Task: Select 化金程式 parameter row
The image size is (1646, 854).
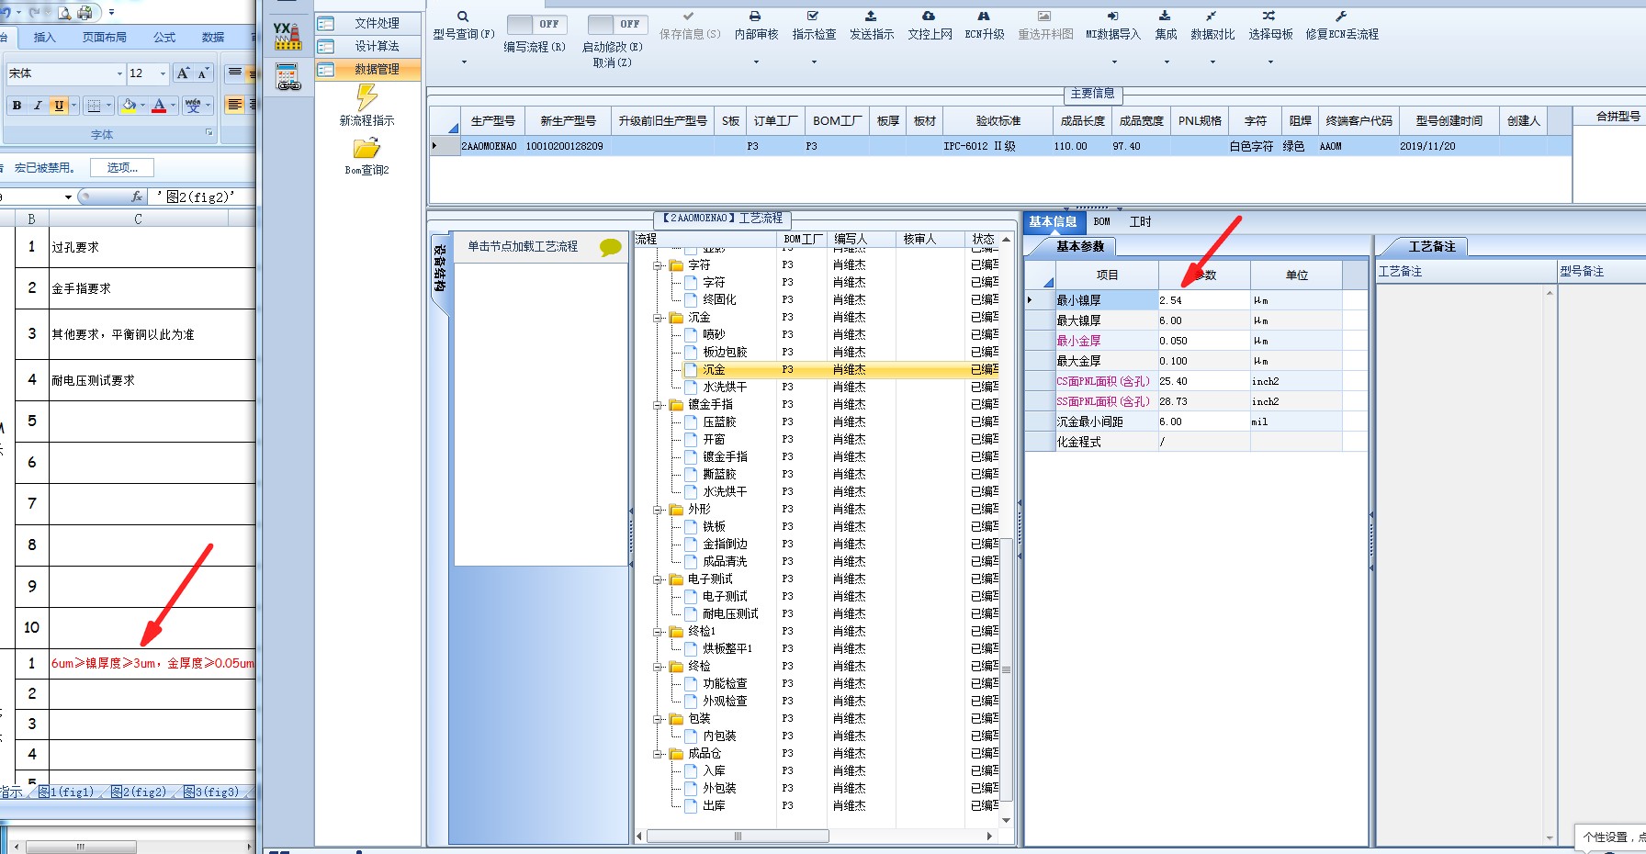Action: tap(1196, 442)
